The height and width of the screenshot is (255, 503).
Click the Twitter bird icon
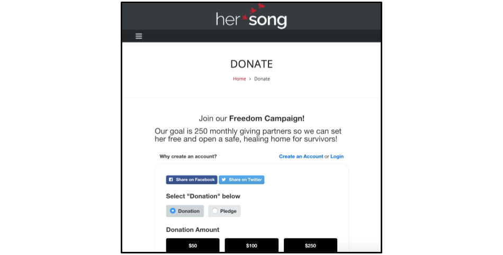224,180
